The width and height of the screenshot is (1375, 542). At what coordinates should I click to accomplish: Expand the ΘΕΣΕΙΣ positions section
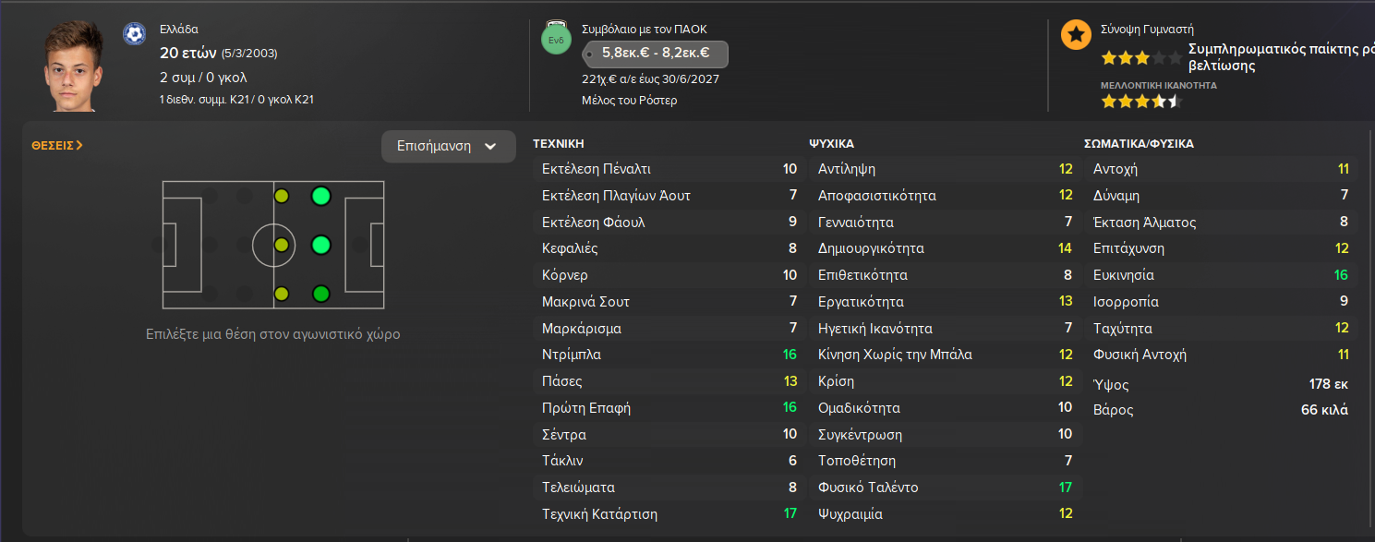click(x=57, y=145)
